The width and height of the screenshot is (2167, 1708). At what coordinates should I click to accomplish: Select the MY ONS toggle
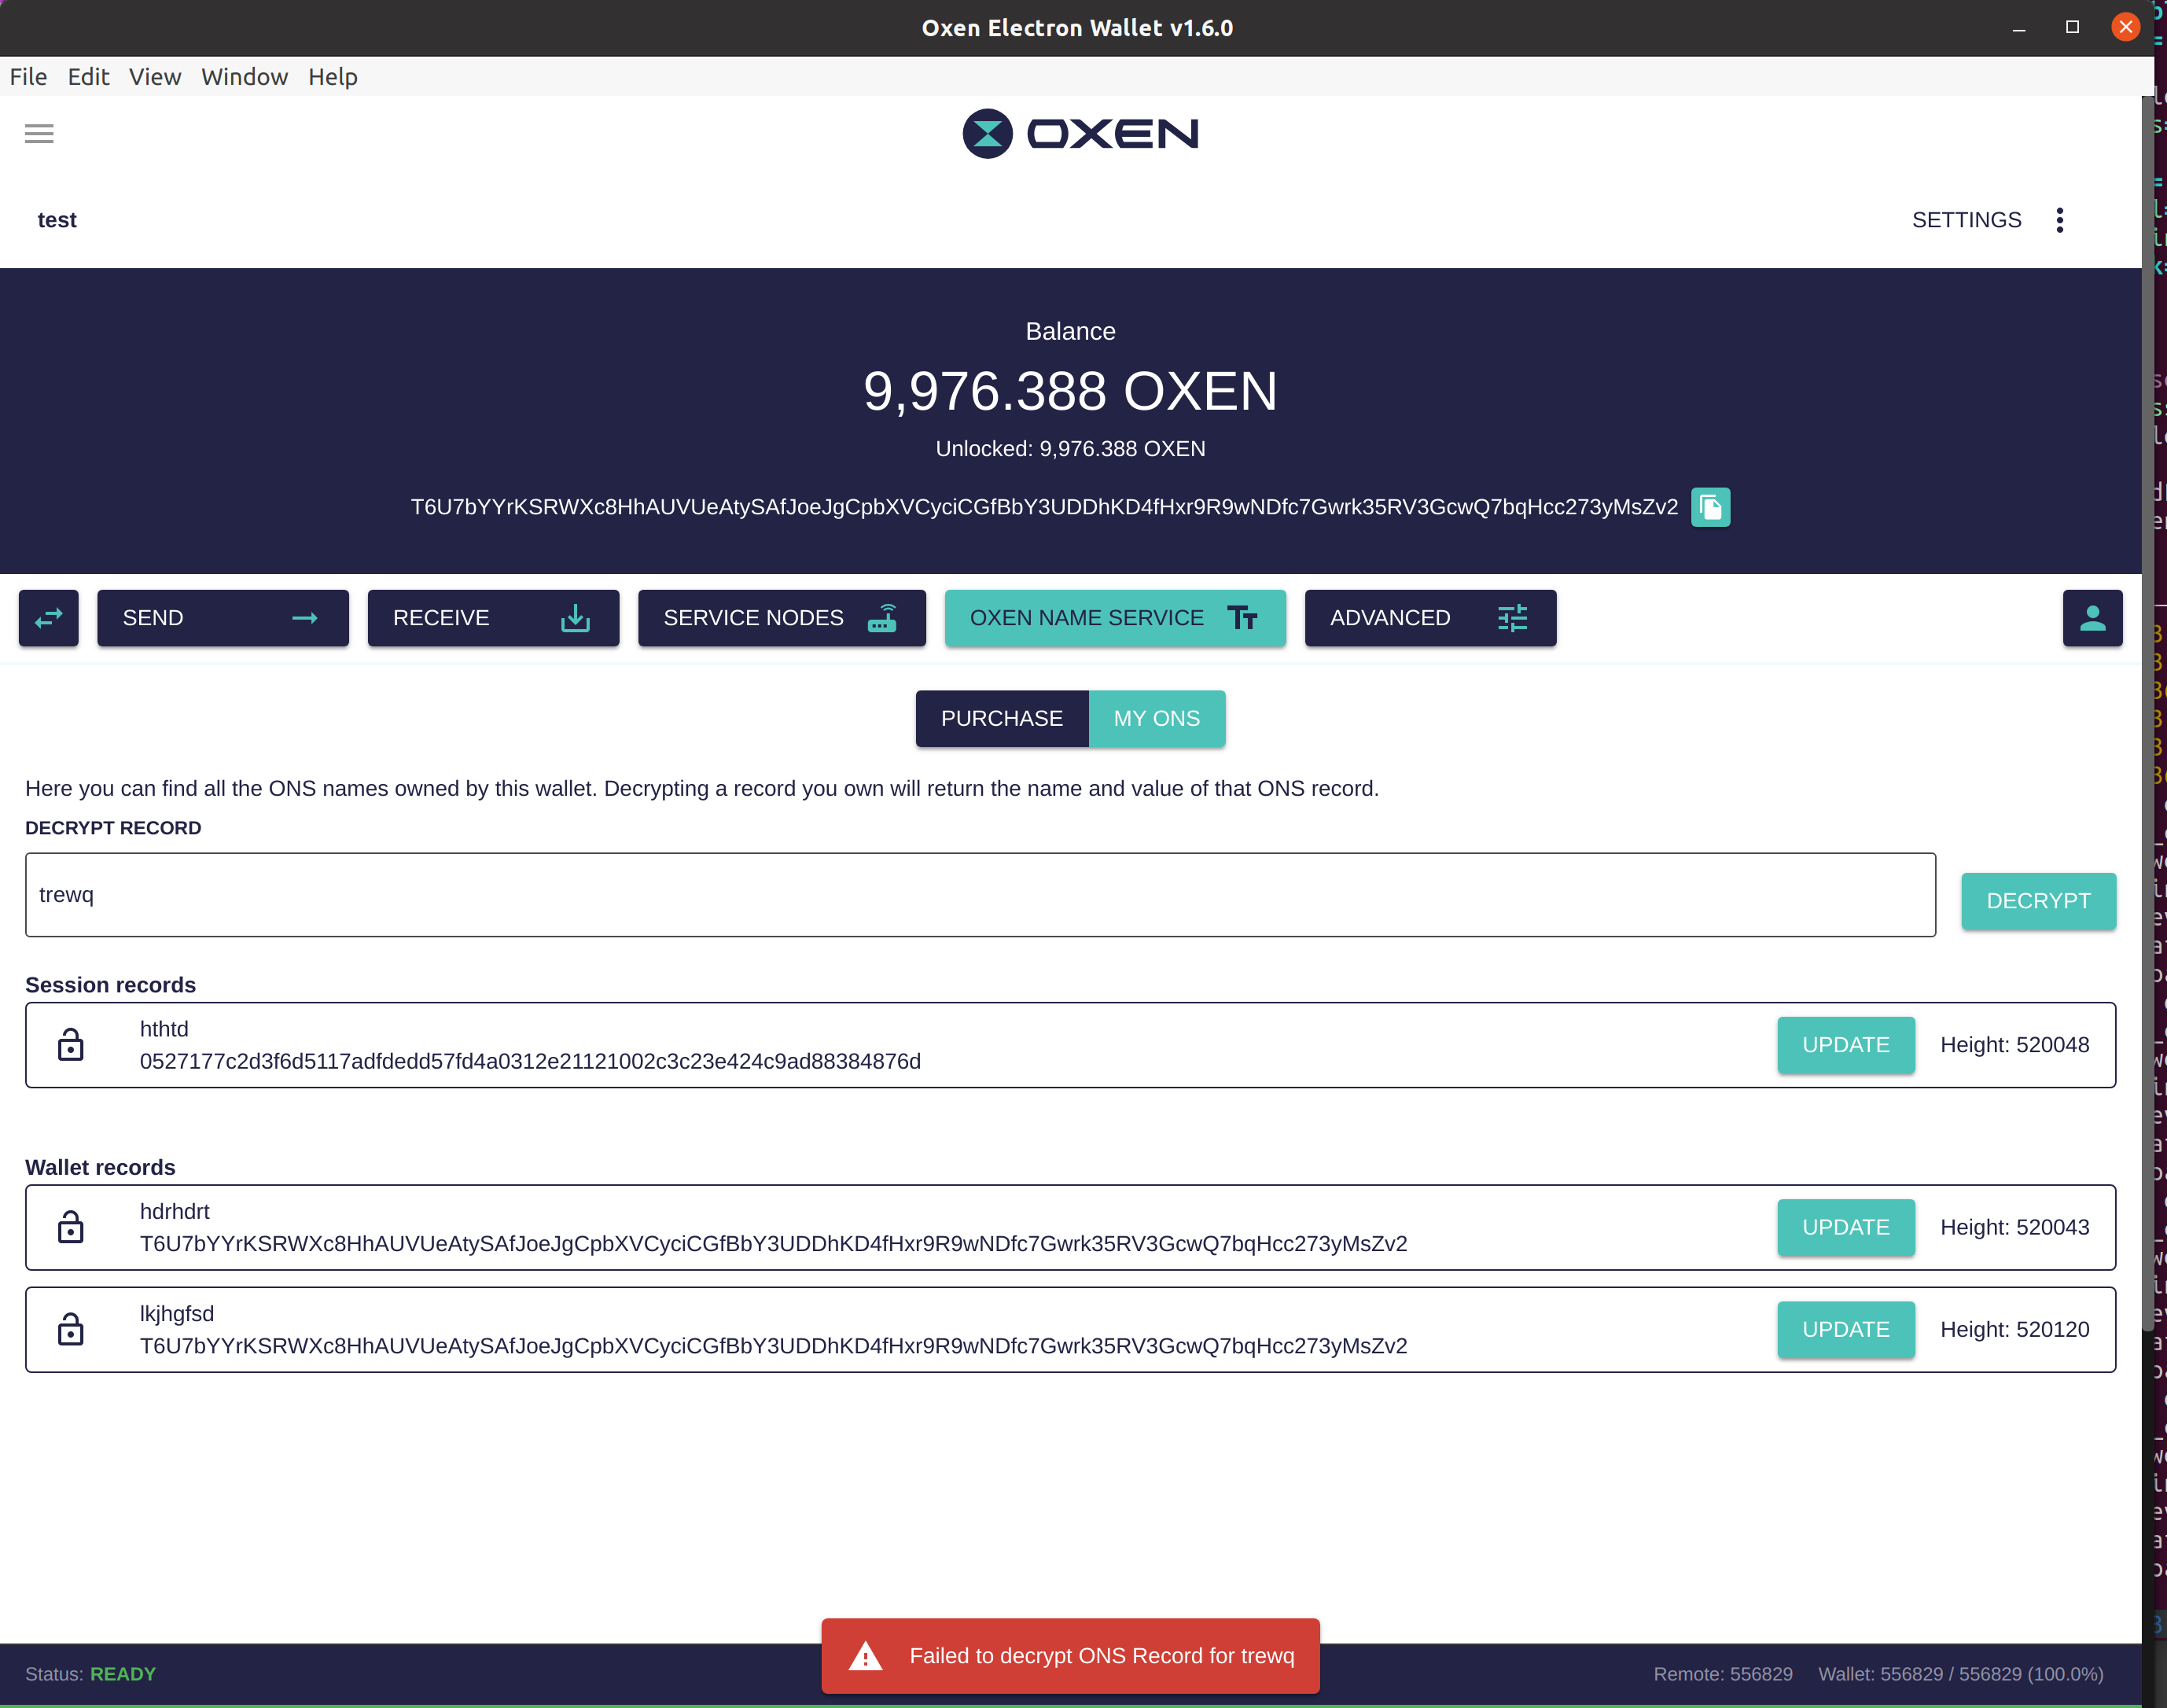click(1156, 718)
